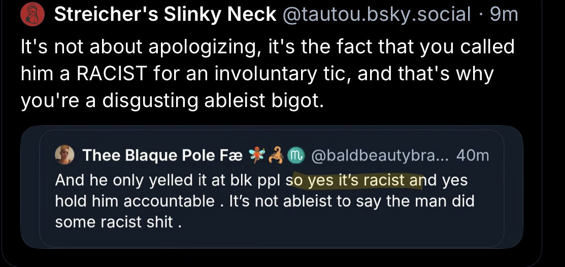
Task: Click the 9m post timestamp
Action: click(x=504, y=15)
